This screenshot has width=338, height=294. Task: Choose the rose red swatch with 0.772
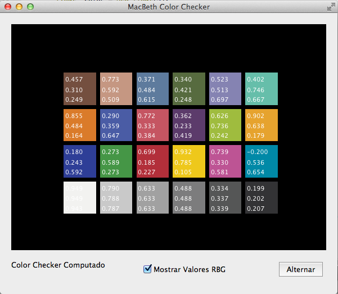click(152, 125)
